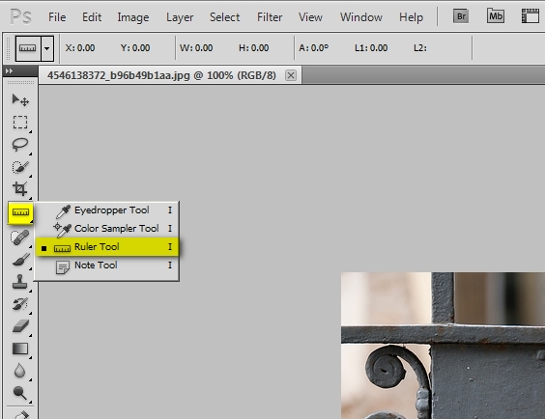Choose the Lasso tool

[x=20, y=145]
